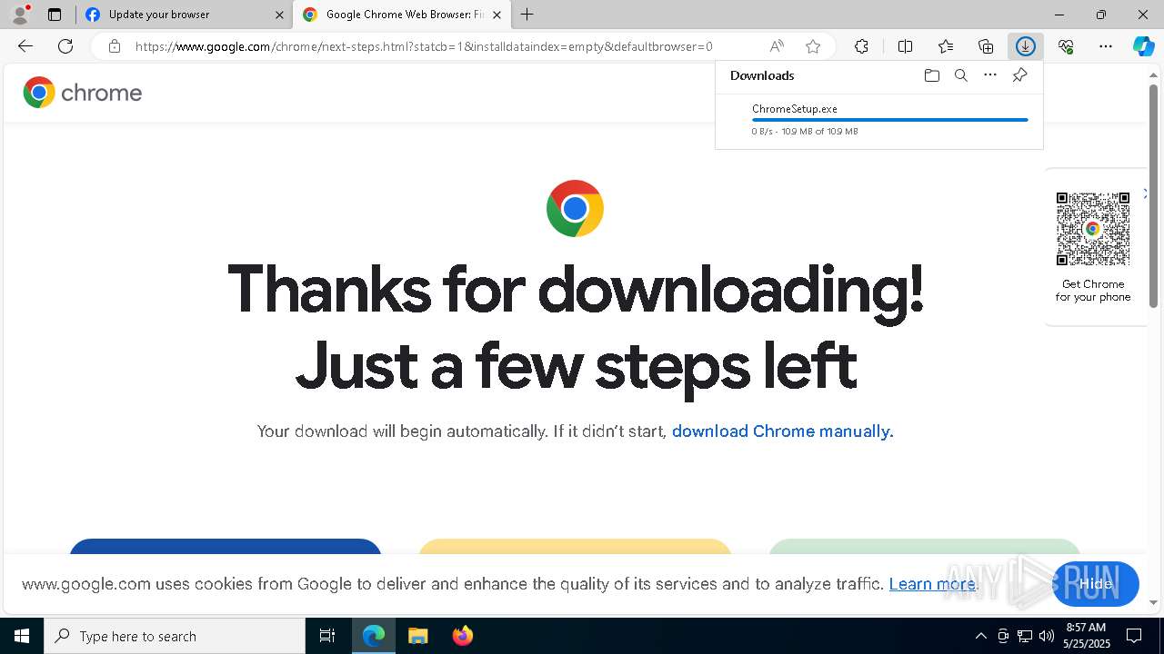Add this page to favorites star
1164x654 pixels.
[813, 46]
